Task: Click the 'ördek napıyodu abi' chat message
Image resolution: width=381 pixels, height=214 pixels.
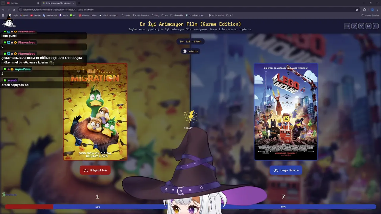Action: point(15,85)
